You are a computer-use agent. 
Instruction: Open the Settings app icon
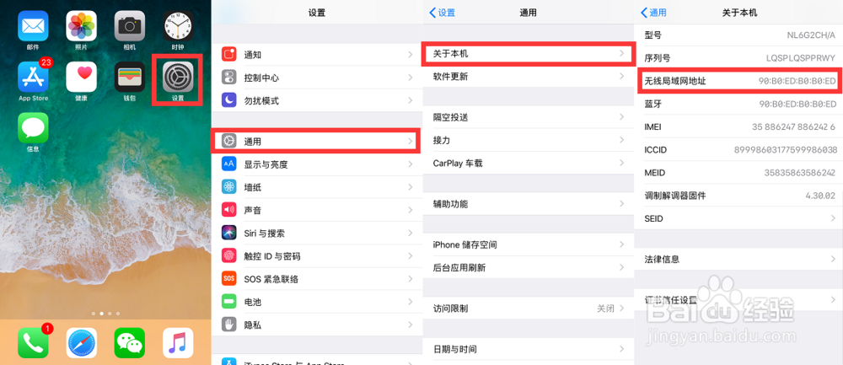pyautogui.click(x=177, y=78)
